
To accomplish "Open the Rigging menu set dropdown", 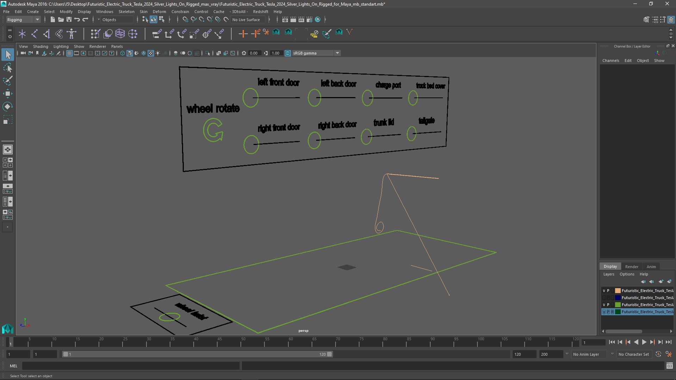I will [x=23, y=20].
